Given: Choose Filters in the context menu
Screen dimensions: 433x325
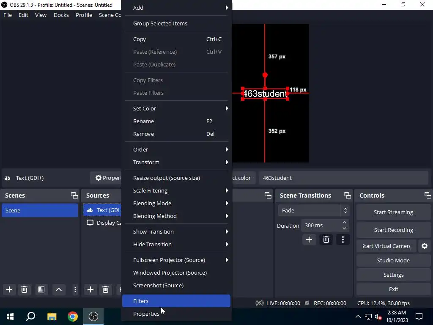Looking at the screenshot, I should (x=176, y=301).
